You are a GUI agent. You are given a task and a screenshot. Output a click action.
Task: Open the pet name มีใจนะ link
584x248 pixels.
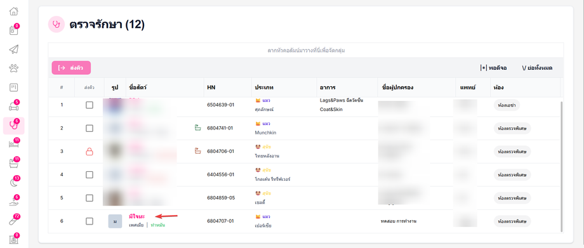136,216
